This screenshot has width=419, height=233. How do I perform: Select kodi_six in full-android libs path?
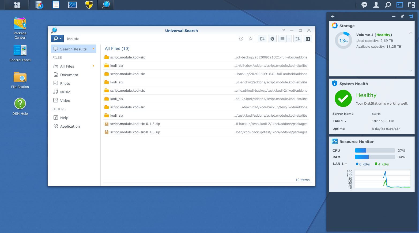click(206, 82)
